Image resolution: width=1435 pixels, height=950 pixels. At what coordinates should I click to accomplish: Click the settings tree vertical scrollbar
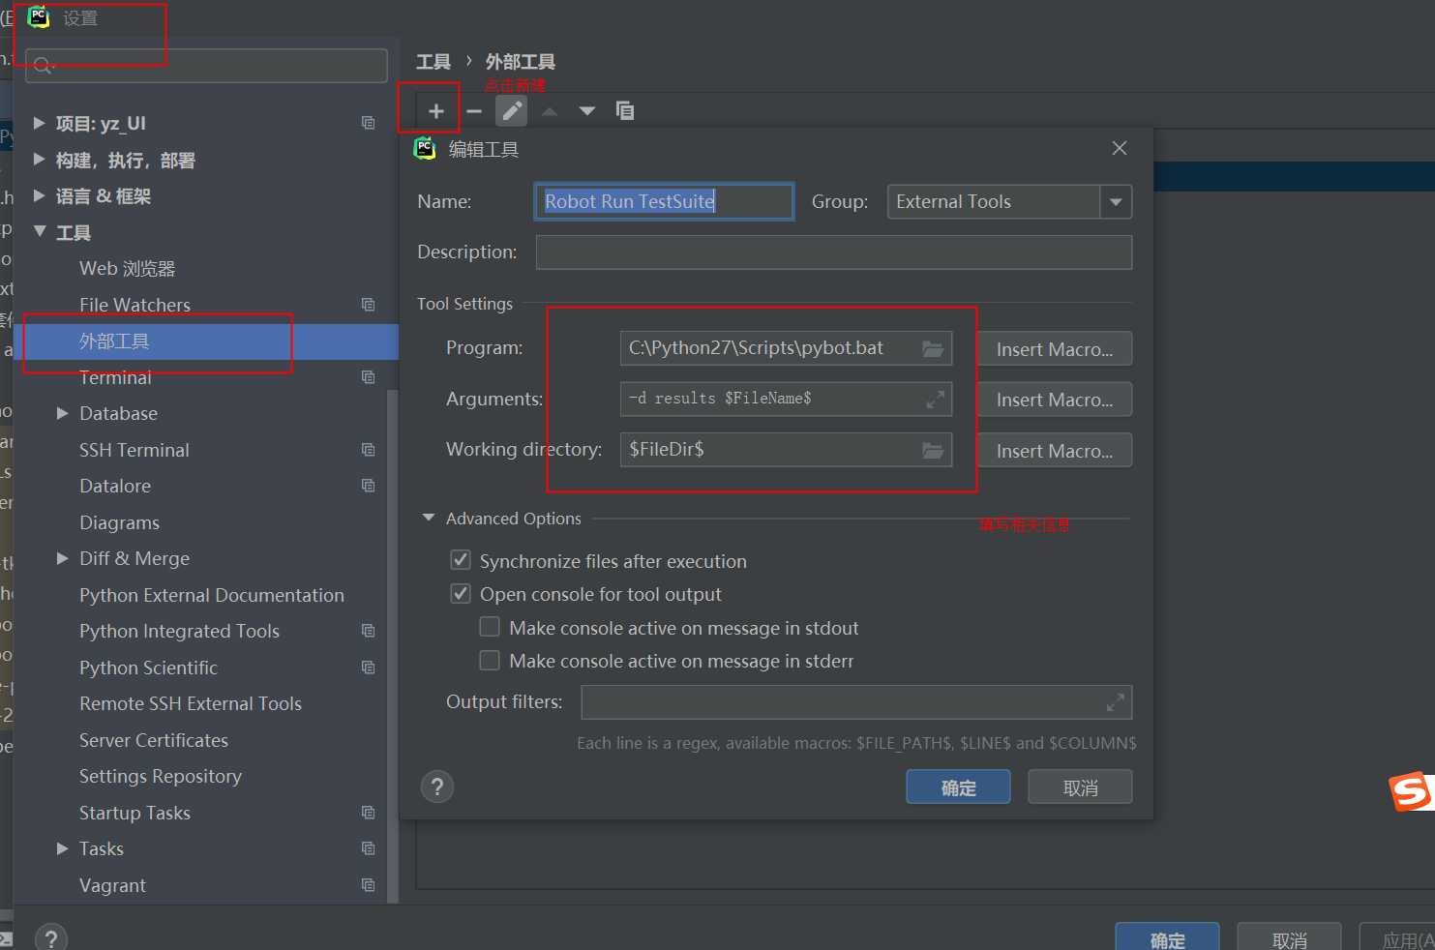(x=393, y=645)
